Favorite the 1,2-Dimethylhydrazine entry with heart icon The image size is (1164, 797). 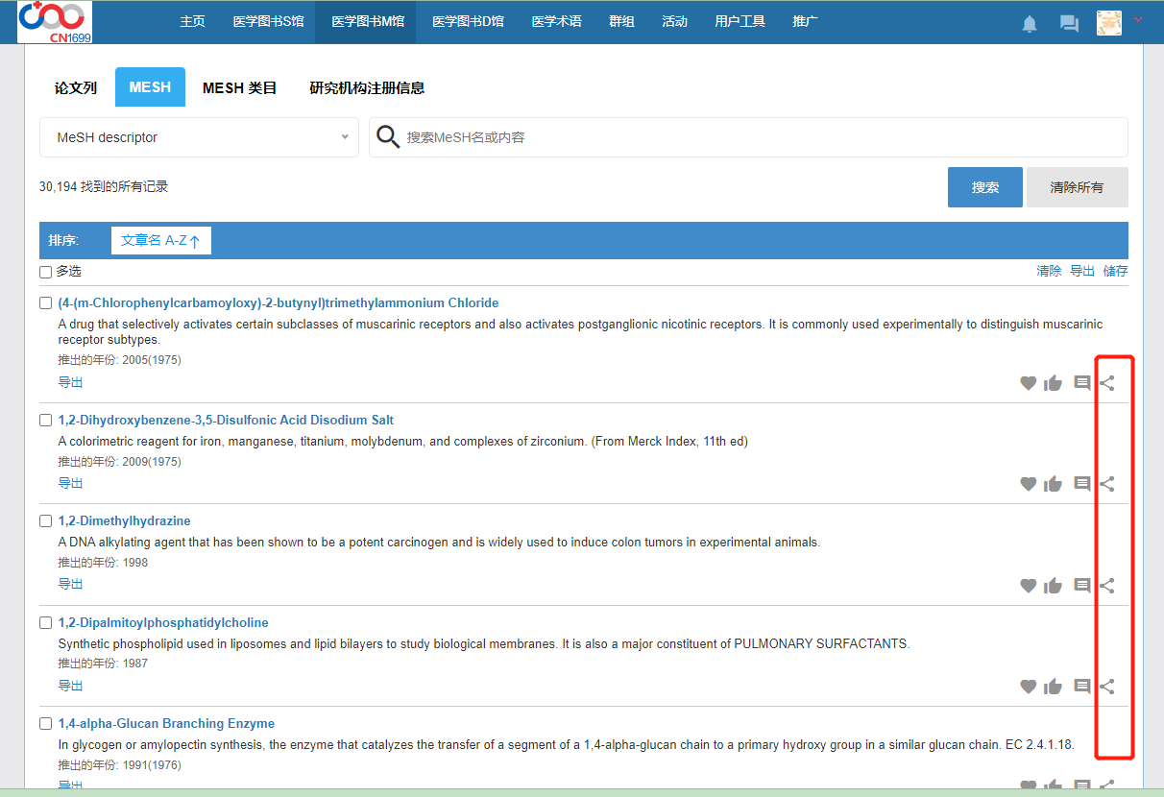[x=1028, y=586]
